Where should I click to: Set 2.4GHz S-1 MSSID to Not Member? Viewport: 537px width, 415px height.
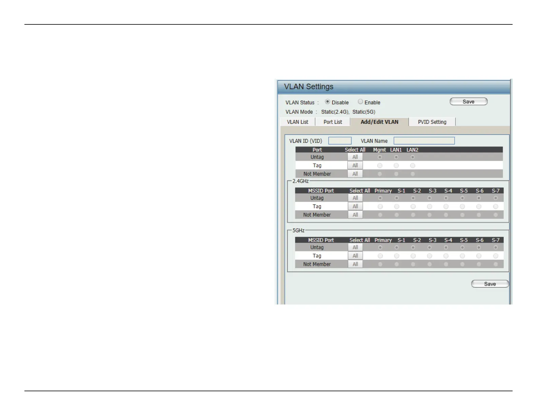pos(397,215)
